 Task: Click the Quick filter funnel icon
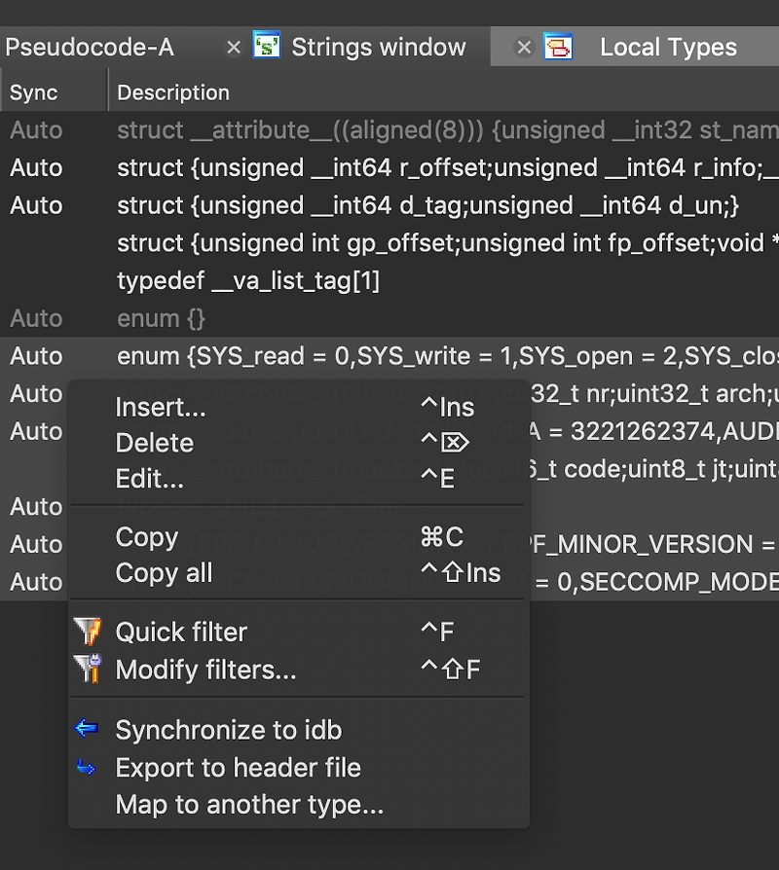click(88, 632)
